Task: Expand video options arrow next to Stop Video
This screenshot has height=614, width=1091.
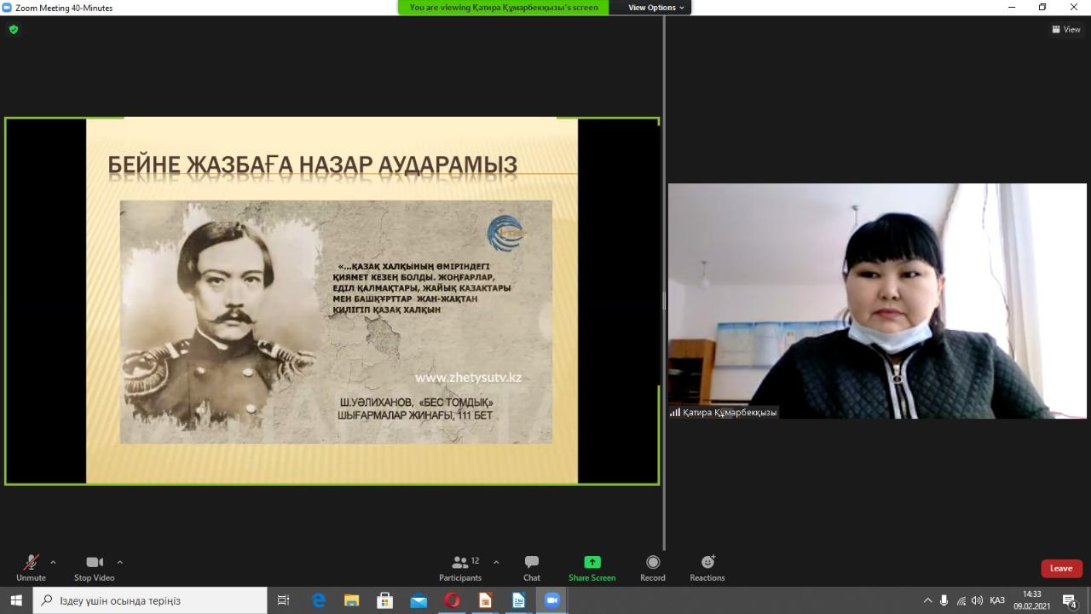Action: (x=119, y=562)
